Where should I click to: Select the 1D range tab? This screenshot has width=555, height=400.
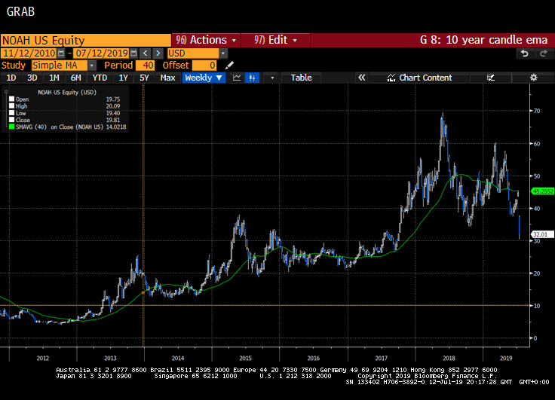coord(11,78)
